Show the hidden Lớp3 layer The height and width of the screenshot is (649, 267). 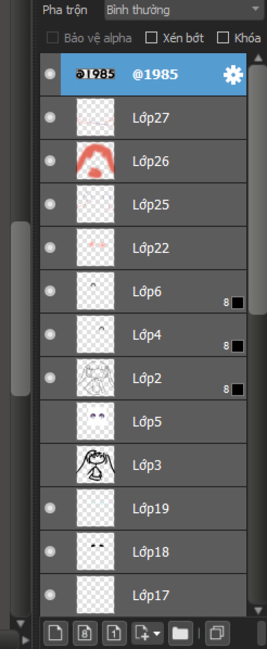click(x=50, y=465)
